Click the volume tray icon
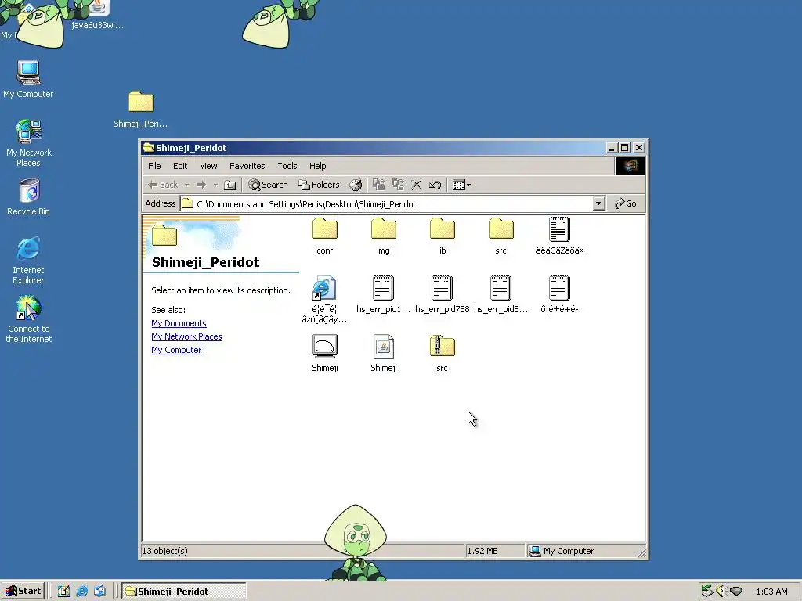The height and width of the screenshot is (601, 802). pyautogui.click(x=721, y=592)
